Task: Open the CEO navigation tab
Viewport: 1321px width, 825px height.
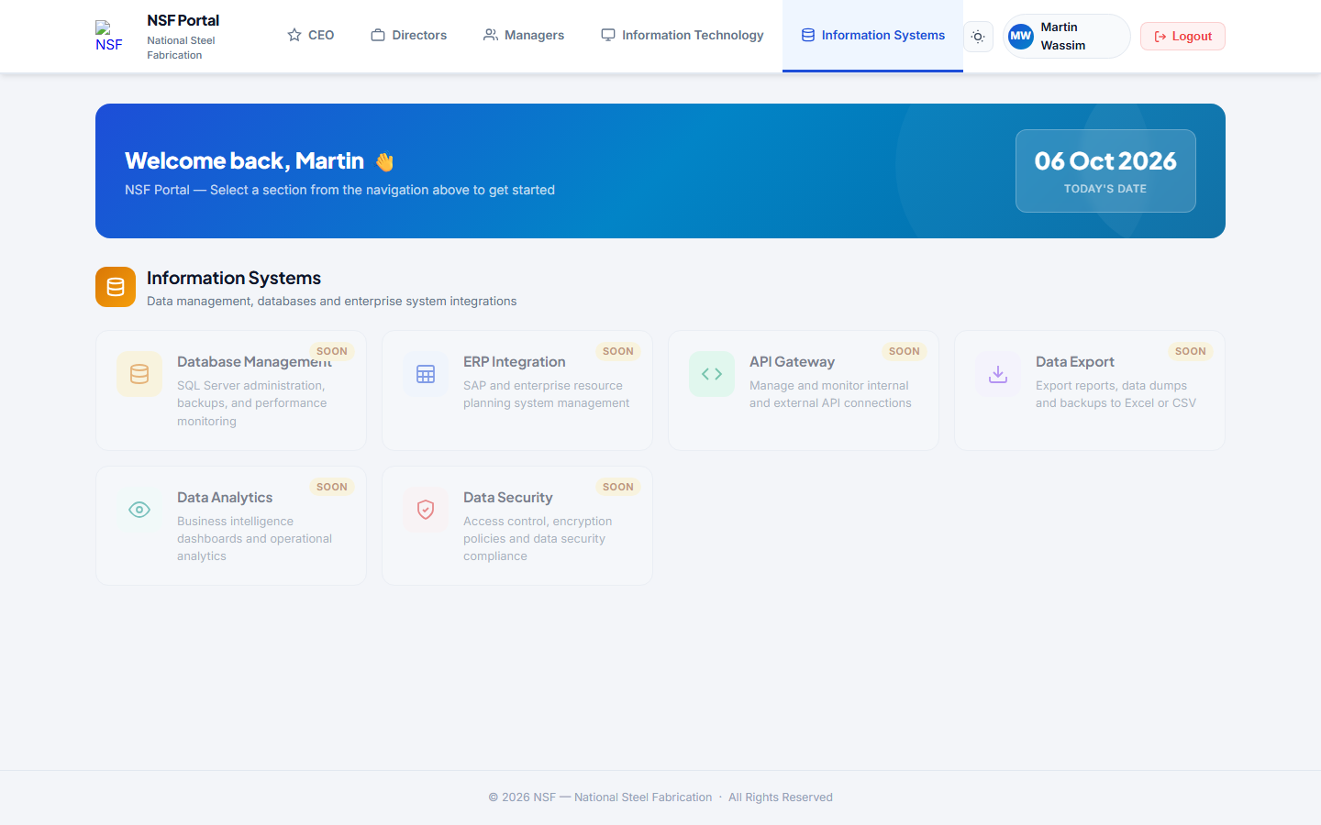Action: click(x=311, y=36)
